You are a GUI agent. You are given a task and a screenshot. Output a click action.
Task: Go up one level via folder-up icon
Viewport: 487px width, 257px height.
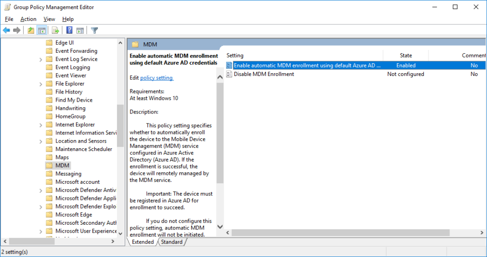coord(31,30)
